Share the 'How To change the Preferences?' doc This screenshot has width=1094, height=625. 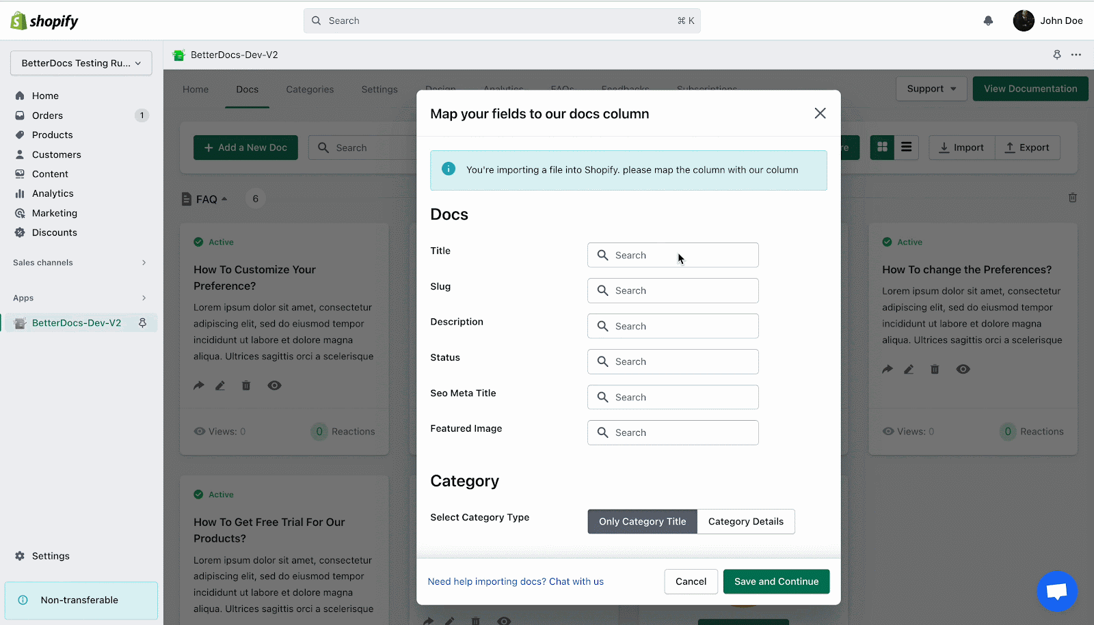click(x=888, y=369)
